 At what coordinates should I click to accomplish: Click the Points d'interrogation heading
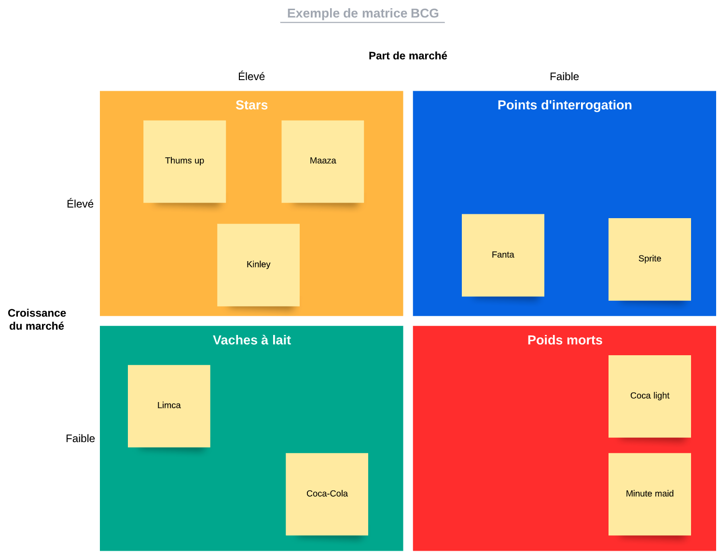565,105
